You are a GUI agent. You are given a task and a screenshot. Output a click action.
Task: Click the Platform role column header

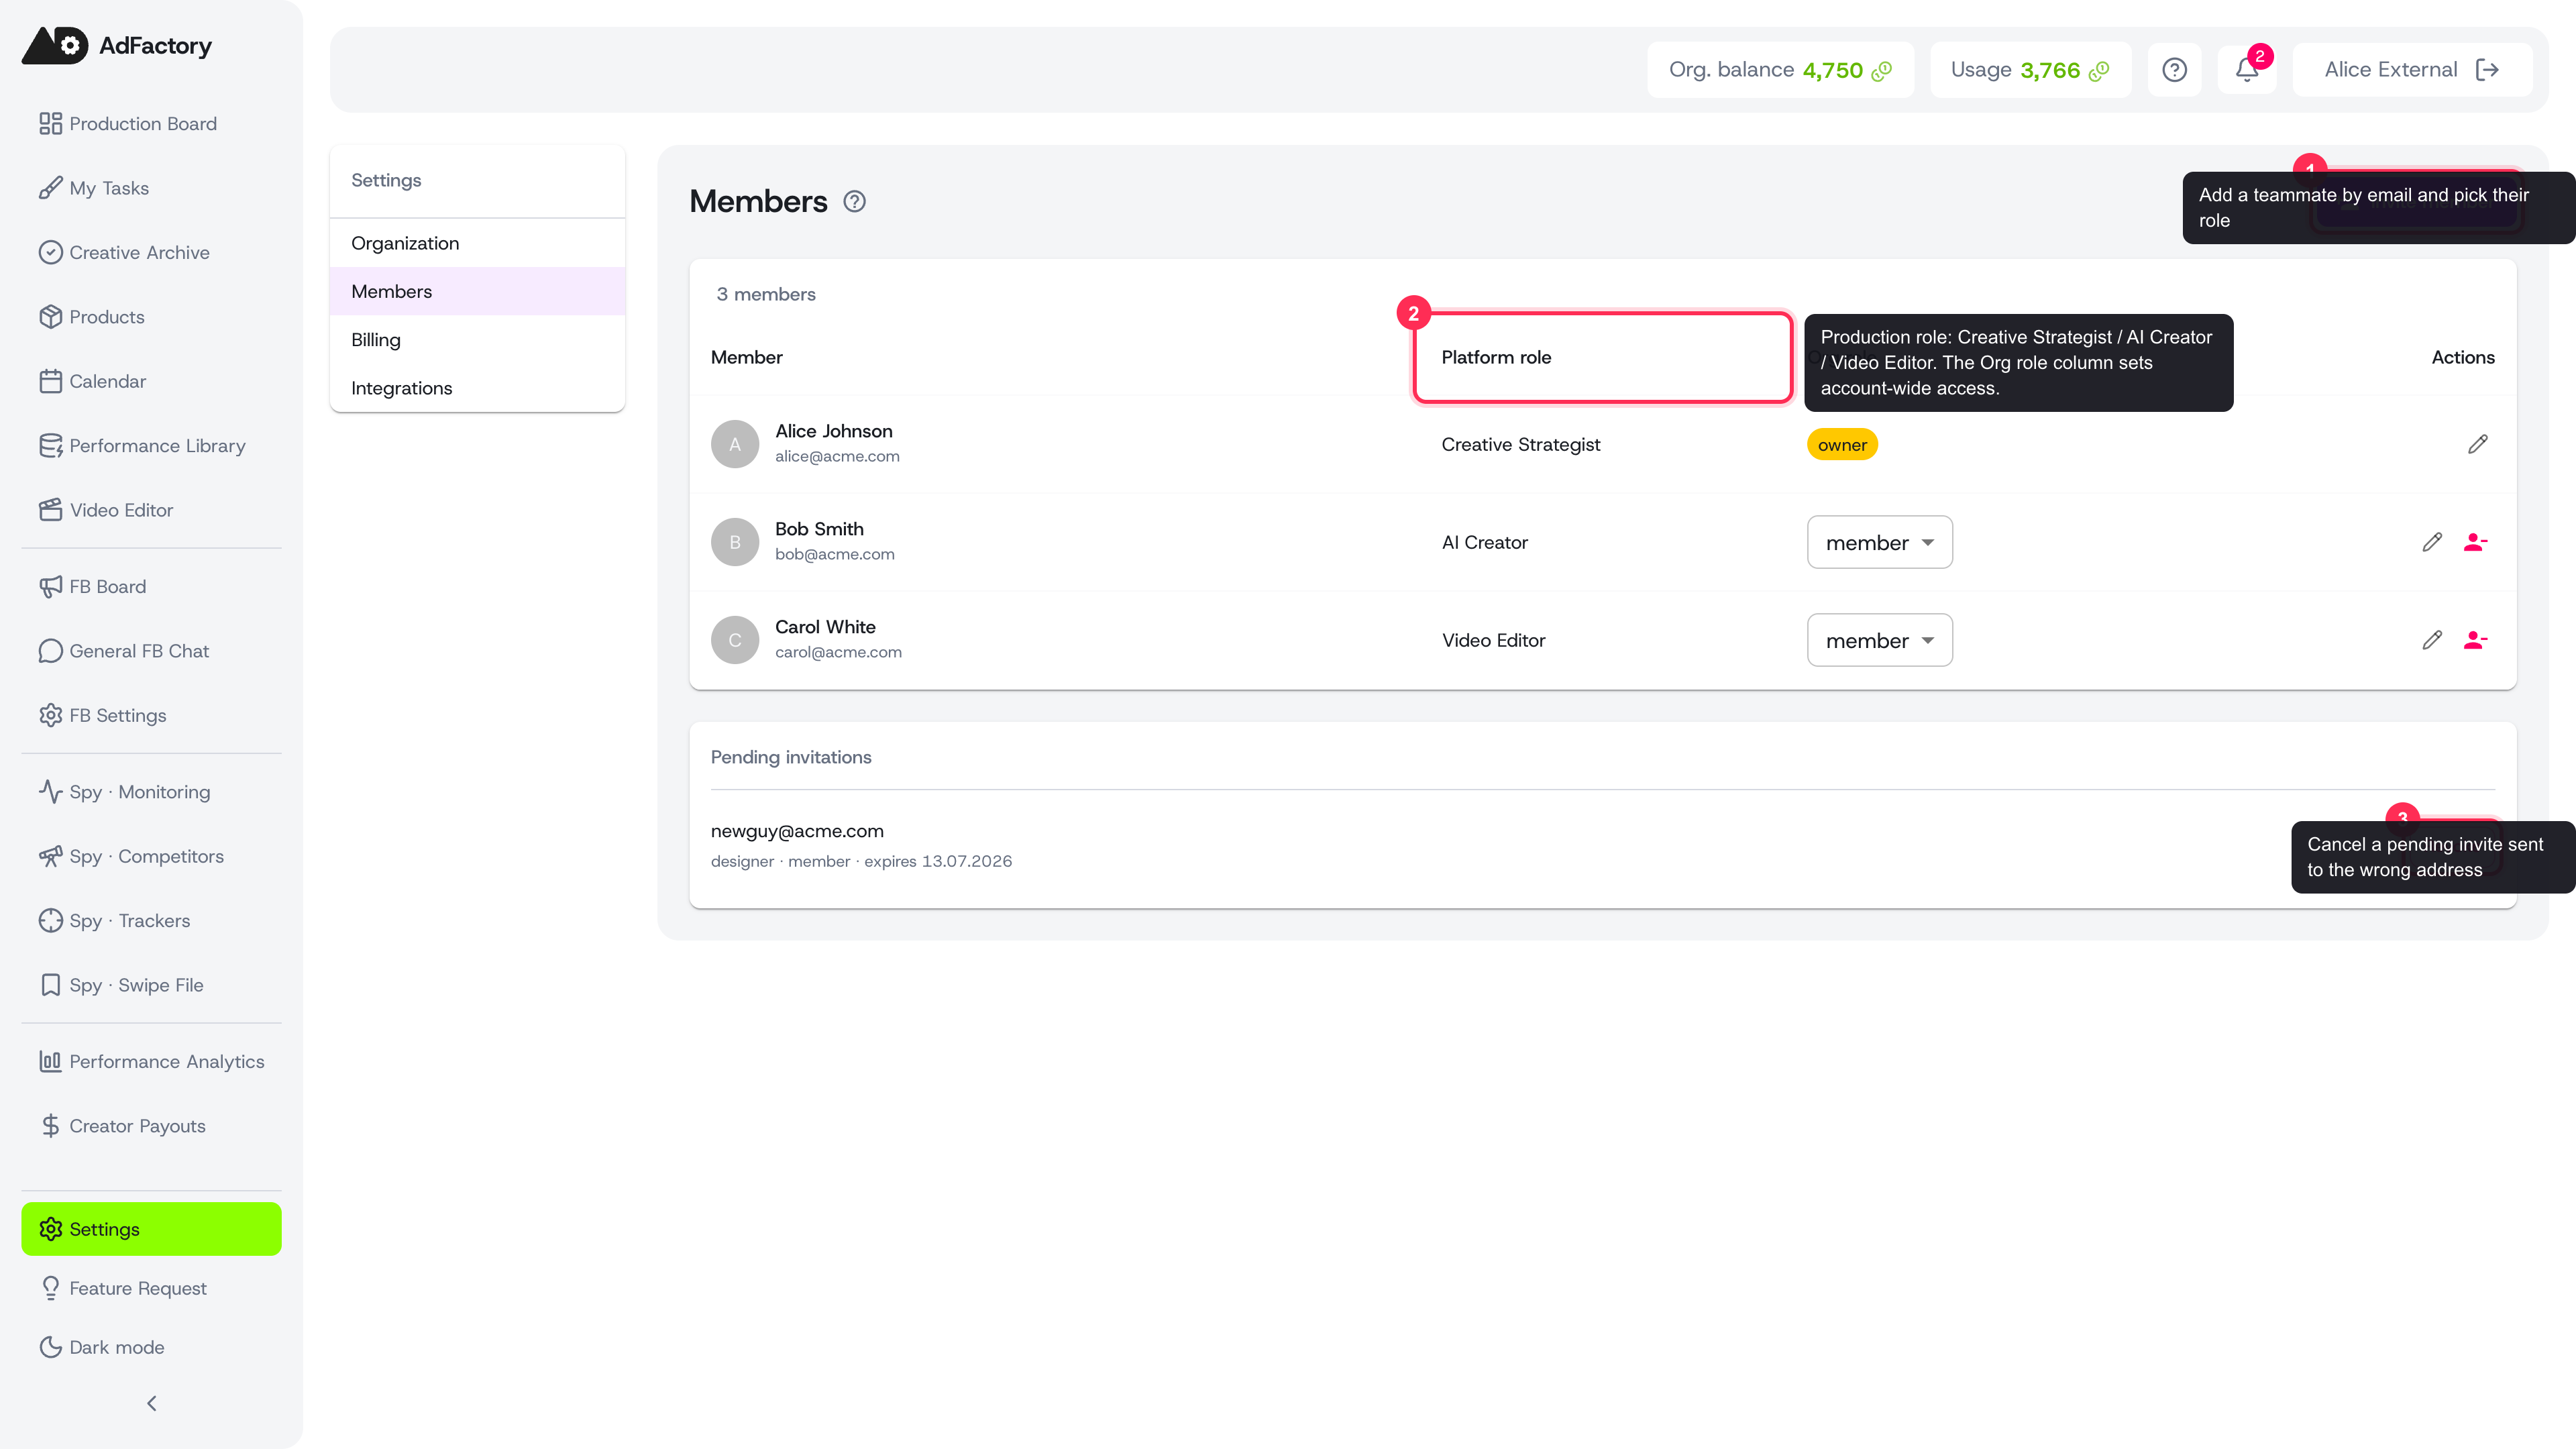pyautogui.click(x=1496, y=357)
